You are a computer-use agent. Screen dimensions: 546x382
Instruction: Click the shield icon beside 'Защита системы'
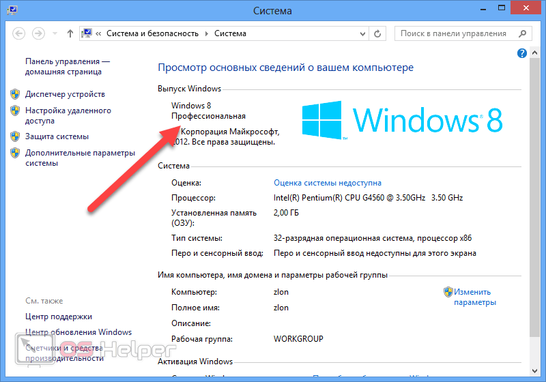coord(15,136)
